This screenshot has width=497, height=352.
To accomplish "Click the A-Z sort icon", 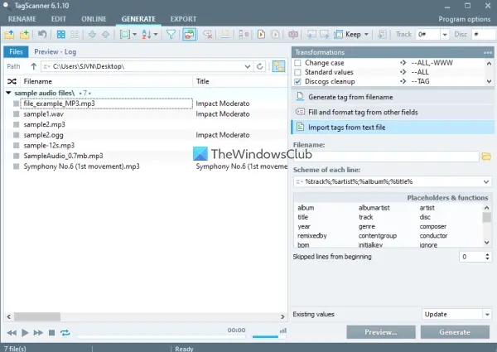I will [147, 34].
